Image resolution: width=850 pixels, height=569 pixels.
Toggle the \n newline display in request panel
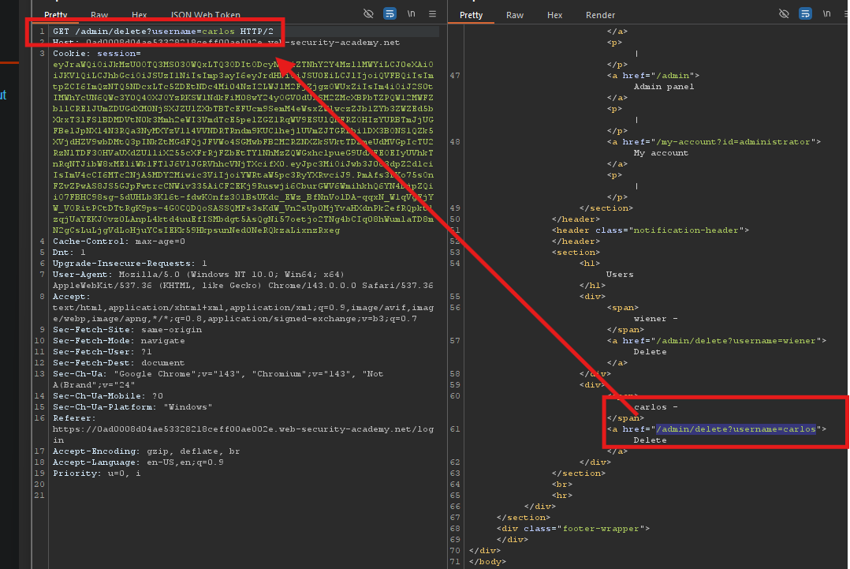412,13
